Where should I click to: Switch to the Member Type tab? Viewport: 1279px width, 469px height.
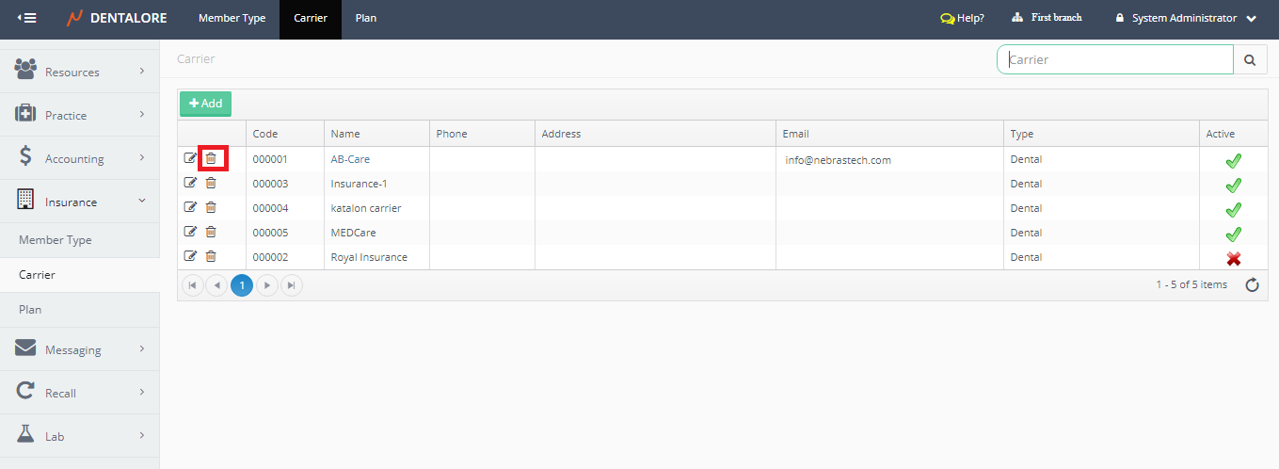click(x=232, y=18)
